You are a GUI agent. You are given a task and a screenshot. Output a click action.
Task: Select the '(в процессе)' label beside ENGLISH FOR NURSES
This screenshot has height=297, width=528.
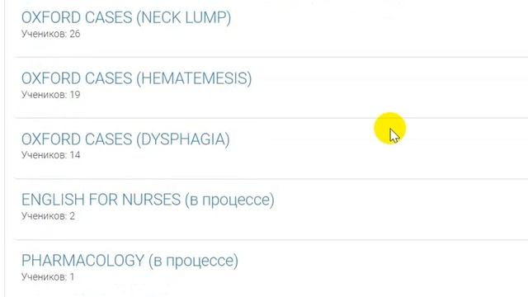[229, 200]
